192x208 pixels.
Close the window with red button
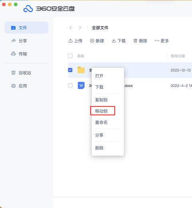pos(4,4)
